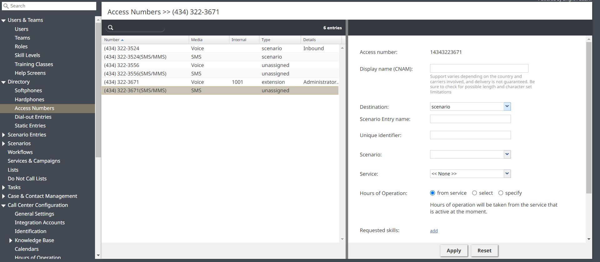Click the sidebar Search field
Screen dimensions: 600x262
[49, 6]
